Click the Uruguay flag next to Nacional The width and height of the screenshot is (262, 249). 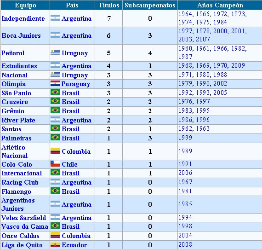click(x=55, y=75)
